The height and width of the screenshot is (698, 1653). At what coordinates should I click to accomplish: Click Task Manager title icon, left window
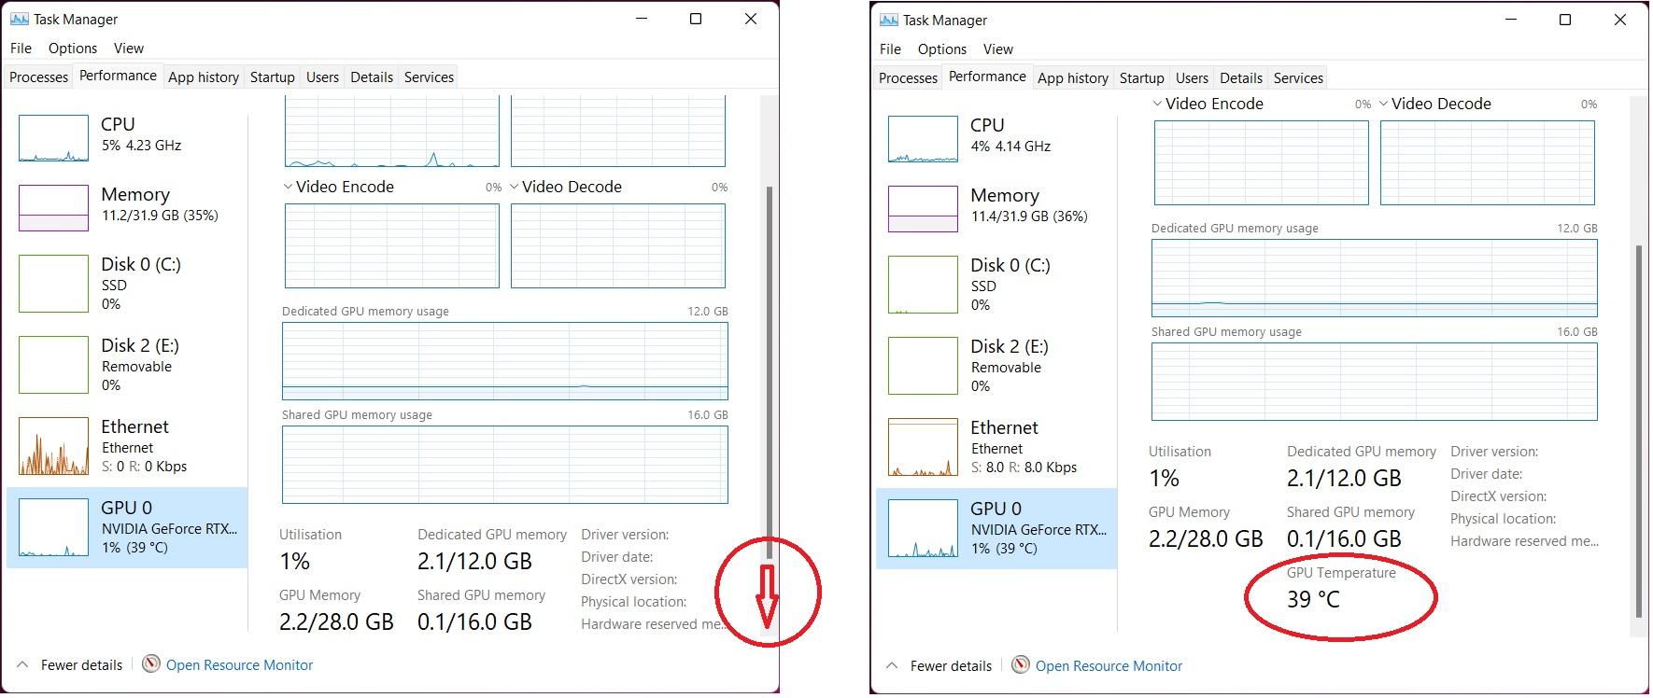pos(19,19)
